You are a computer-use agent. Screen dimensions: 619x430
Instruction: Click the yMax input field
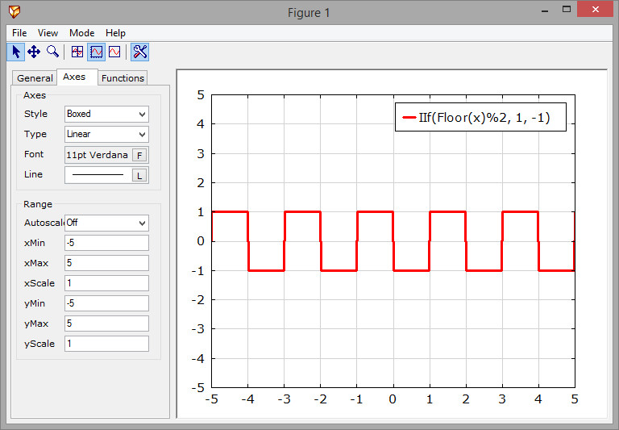click(106, 324)
